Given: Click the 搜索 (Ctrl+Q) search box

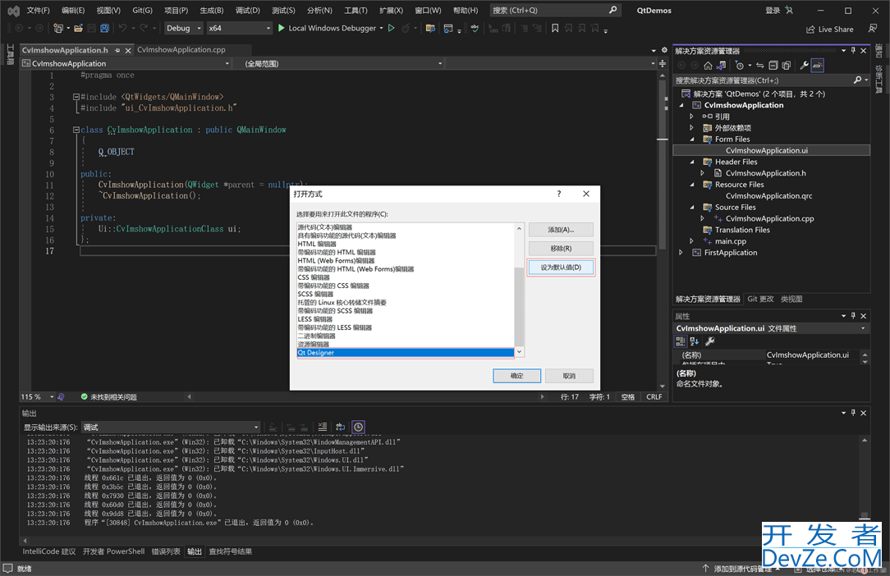Looking at the screenshot, I should (554, 10).
